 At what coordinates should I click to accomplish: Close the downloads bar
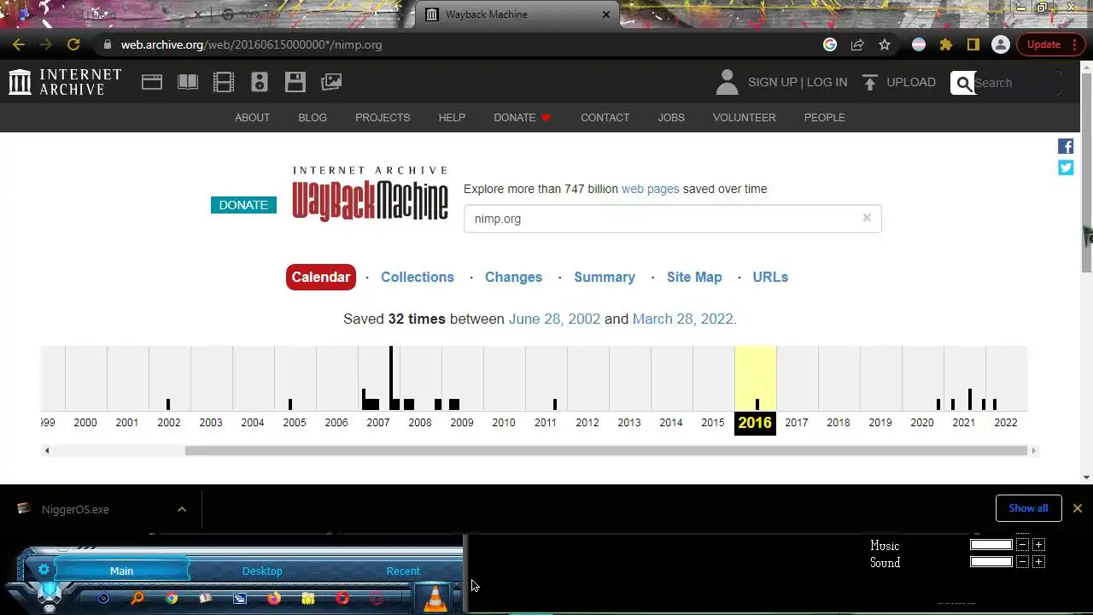click(1078, 508)
